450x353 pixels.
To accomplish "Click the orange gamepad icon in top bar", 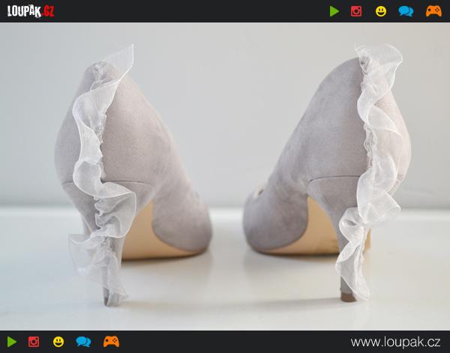I will click(433, 11).
